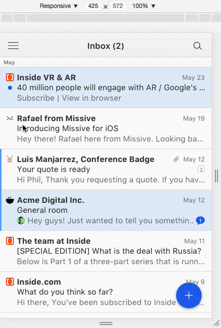Click the Acme Digital bowl icon

point(10,200)
